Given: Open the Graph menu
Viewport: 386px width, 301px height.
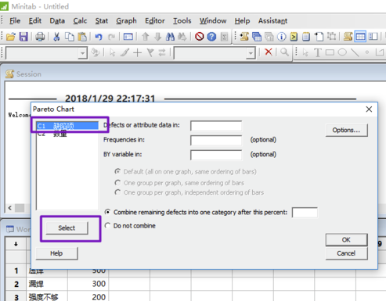Looking at the screenshot, I should tap(126, 21).
